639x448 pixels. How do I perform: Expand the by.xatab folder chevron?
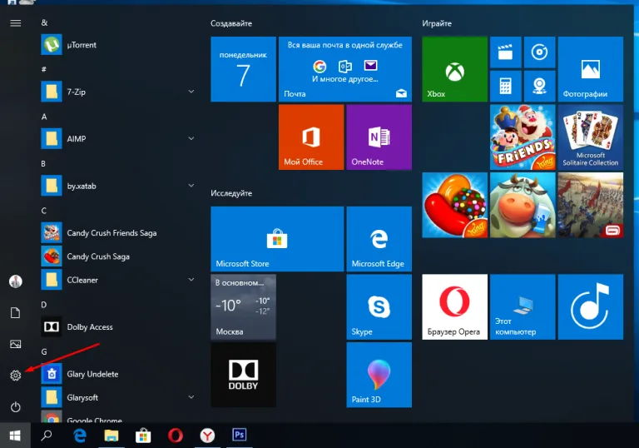(191, 185)
